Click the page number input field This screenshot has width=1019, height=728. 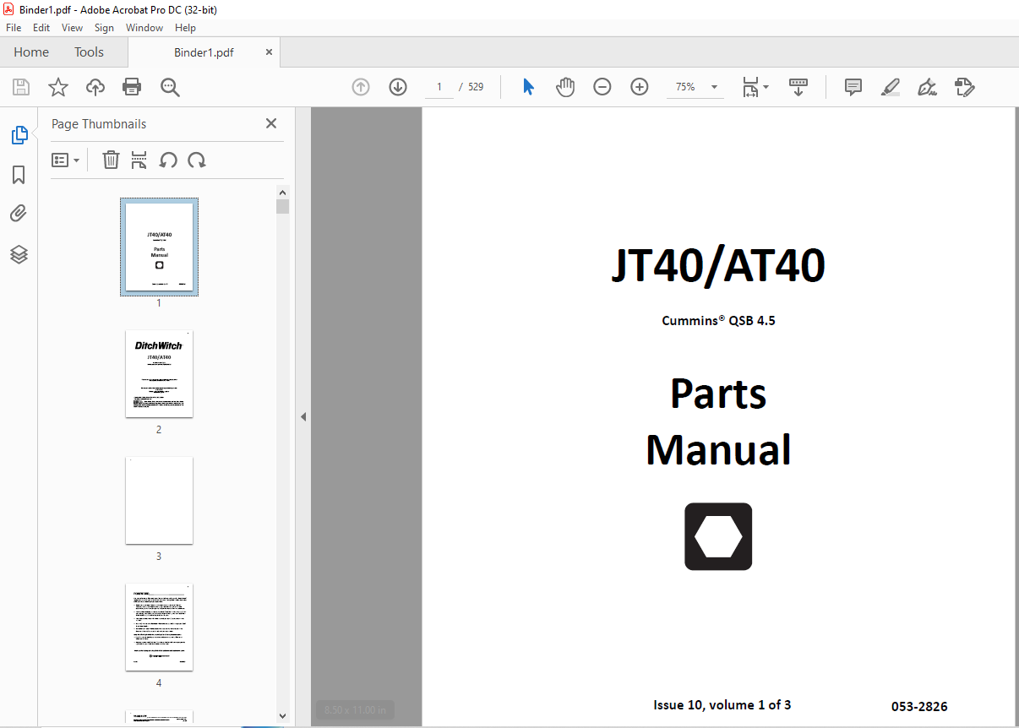click(x=439, y=87)
